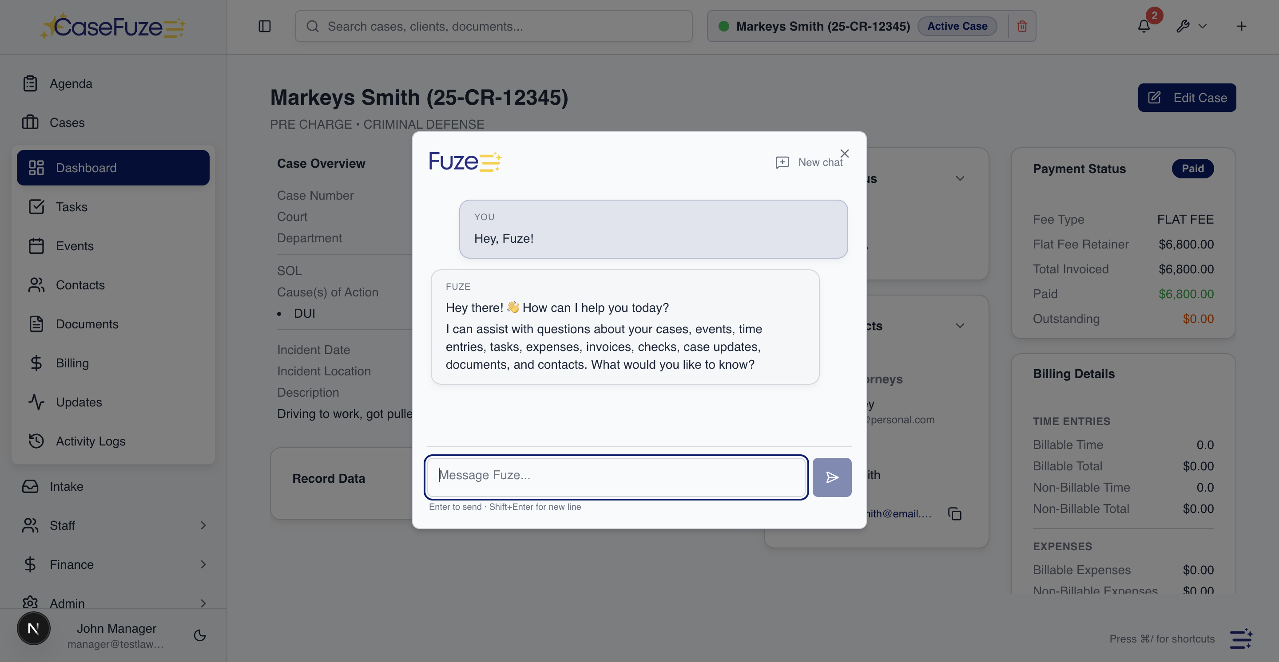Type in the Message Fuze field

click(616, 477)
